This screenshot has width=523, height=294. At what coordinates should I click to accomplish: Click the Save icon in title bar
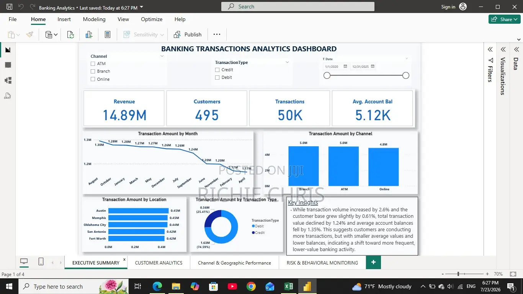(x=9, y=7)
